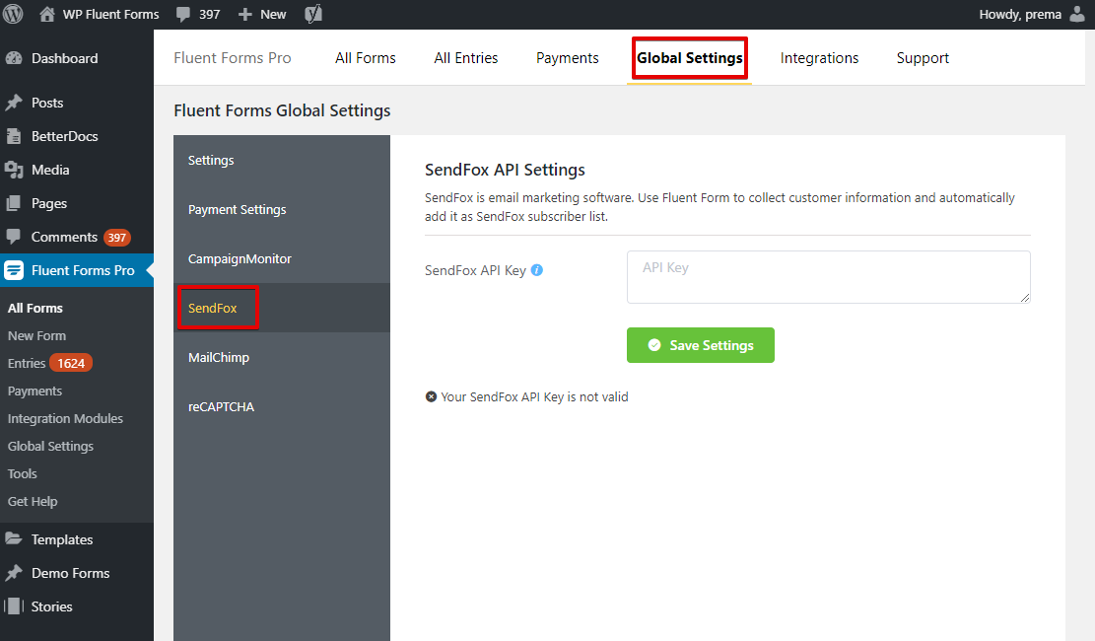Click the Stories menu label
1095x641 pixels.
pos(51,606)
